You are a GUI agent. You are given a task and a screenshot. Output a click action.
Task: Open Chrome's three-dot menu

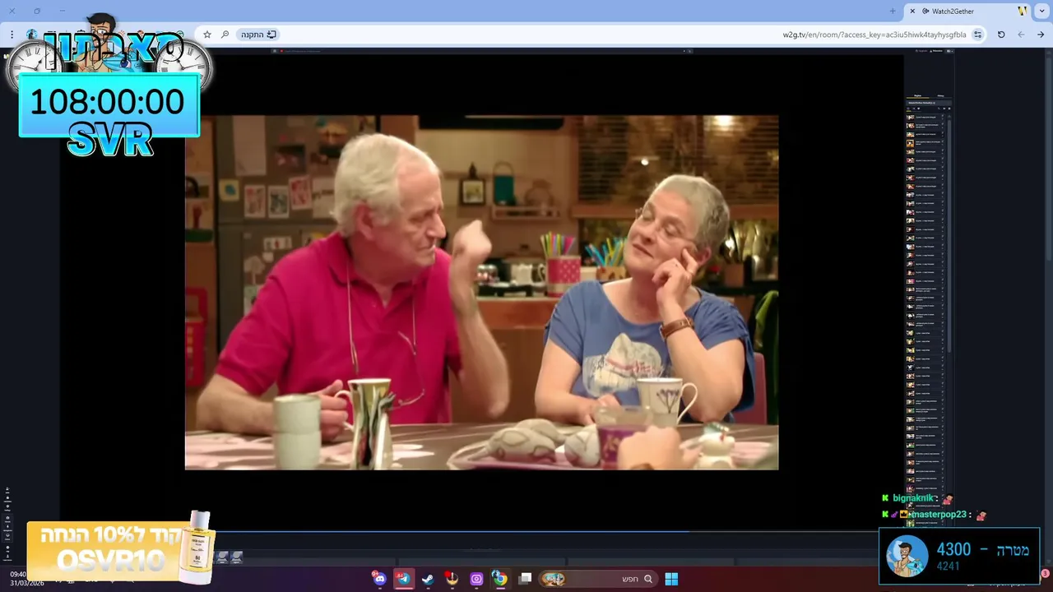(12, 35)
